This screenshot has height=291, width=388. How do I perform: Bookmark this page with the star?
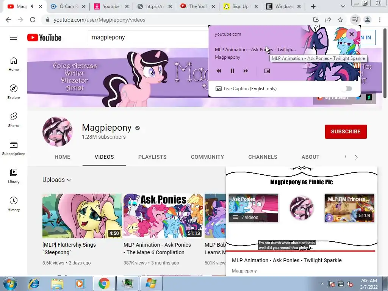point(340,20)
